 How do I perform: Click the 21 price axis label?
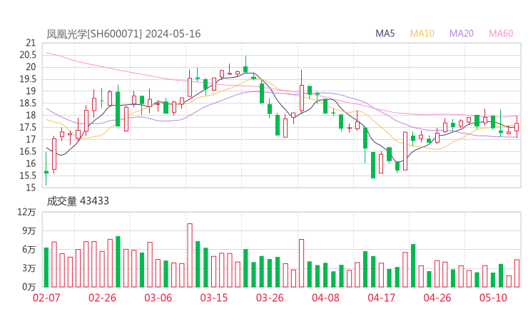click(x=31, y=43)
